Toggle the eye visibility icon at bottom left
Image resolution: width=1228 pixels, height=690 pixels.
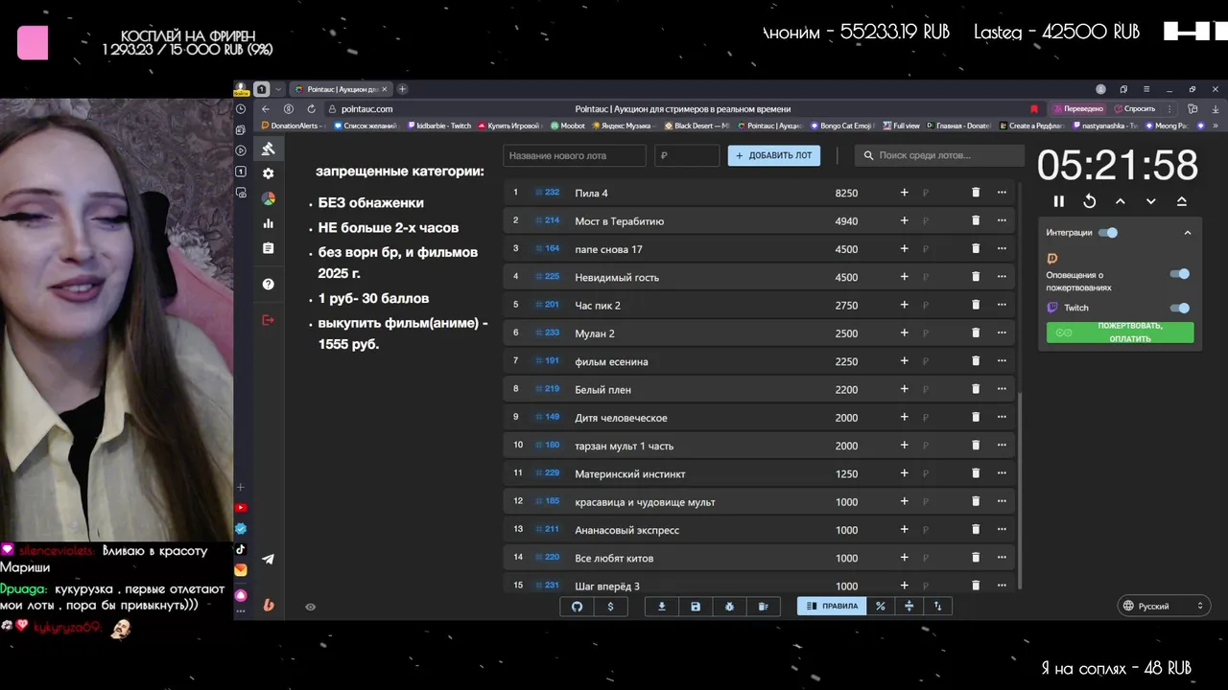pyautogui.click(x=311, y=607)
